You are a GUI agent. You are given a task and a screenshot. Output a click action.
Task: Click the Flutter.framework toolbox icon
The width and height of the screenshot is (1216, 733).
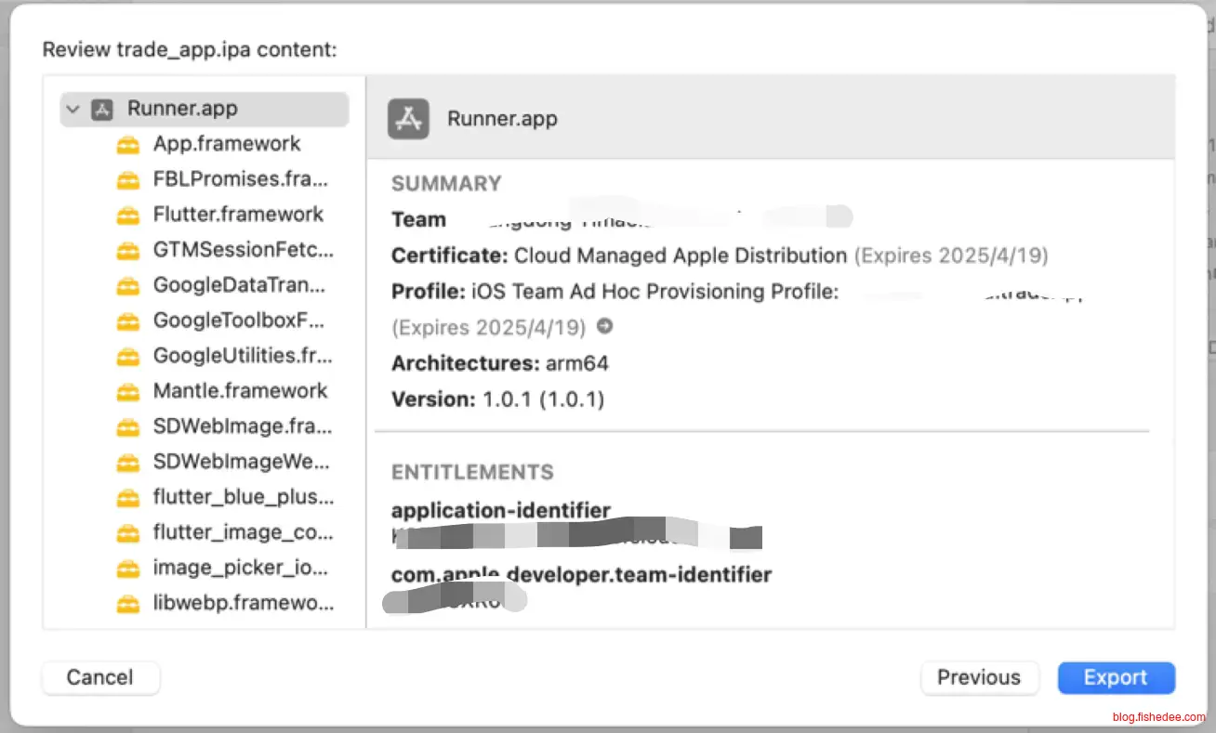click(127, 216)
